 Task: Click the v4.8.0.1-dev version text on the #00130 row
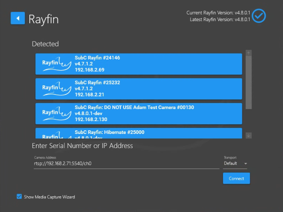(88, 113)
